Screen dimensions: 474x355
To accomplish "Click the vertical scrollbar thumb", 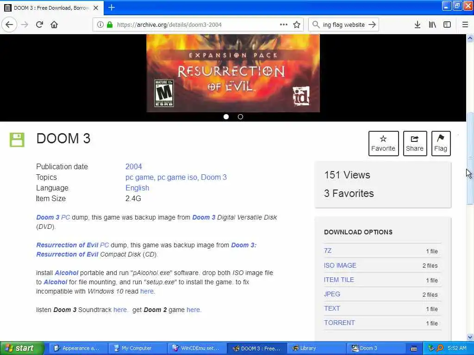I will 470,159.
